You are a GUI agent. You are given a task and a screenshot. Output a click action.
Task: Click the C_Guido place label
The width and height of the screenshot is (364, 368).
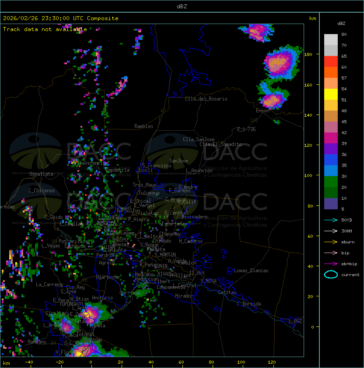53,217
